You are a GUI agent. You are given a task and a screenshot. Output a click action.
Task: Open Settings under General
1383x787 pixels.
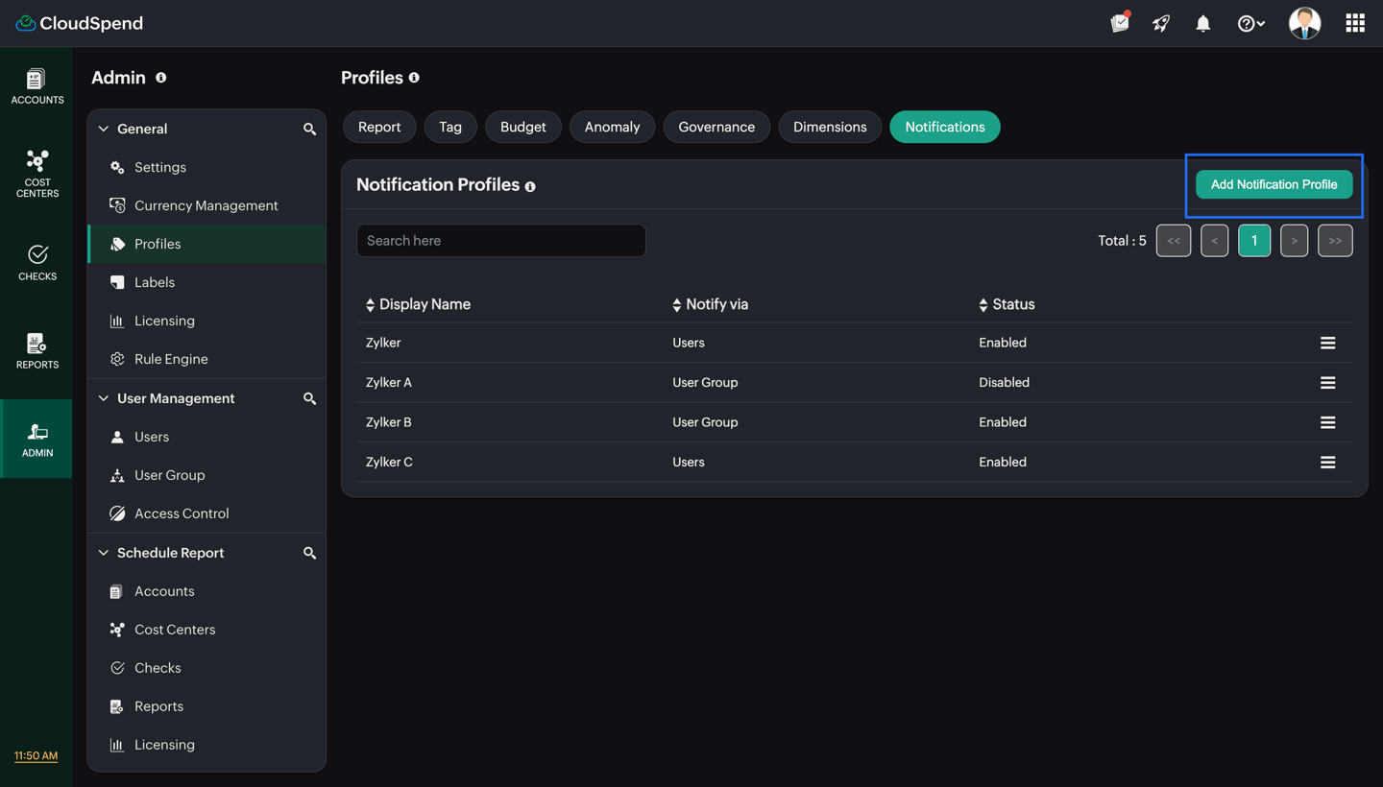[207, 167]
